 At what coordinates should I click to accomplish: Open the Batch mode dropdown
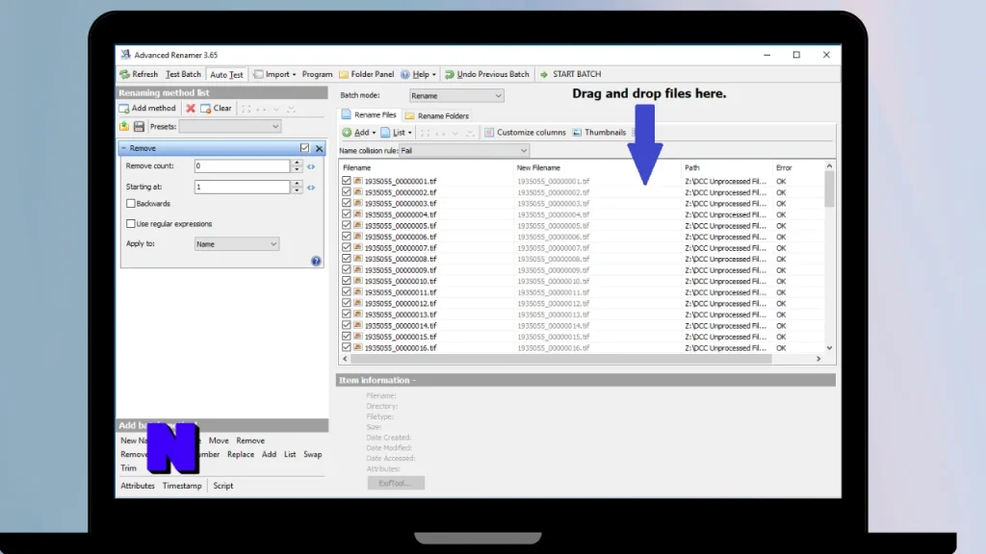click(456, 95)
